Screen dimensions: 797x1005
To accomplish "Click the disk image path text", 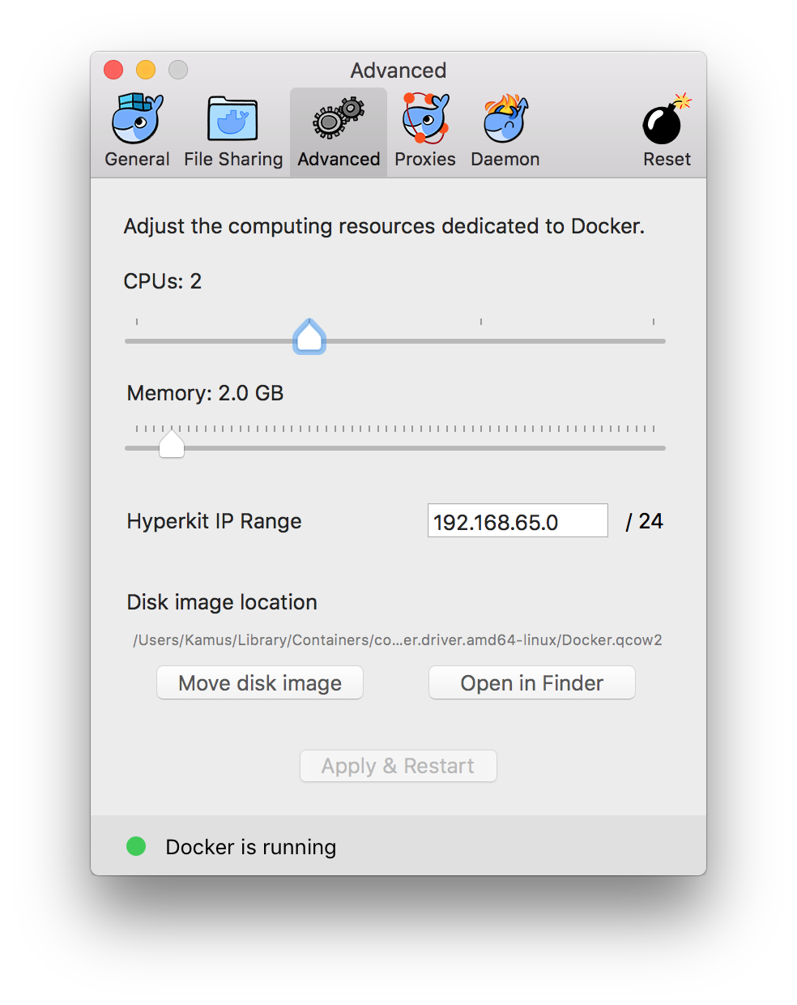I will pyautogui.click(x=398, y=640).
